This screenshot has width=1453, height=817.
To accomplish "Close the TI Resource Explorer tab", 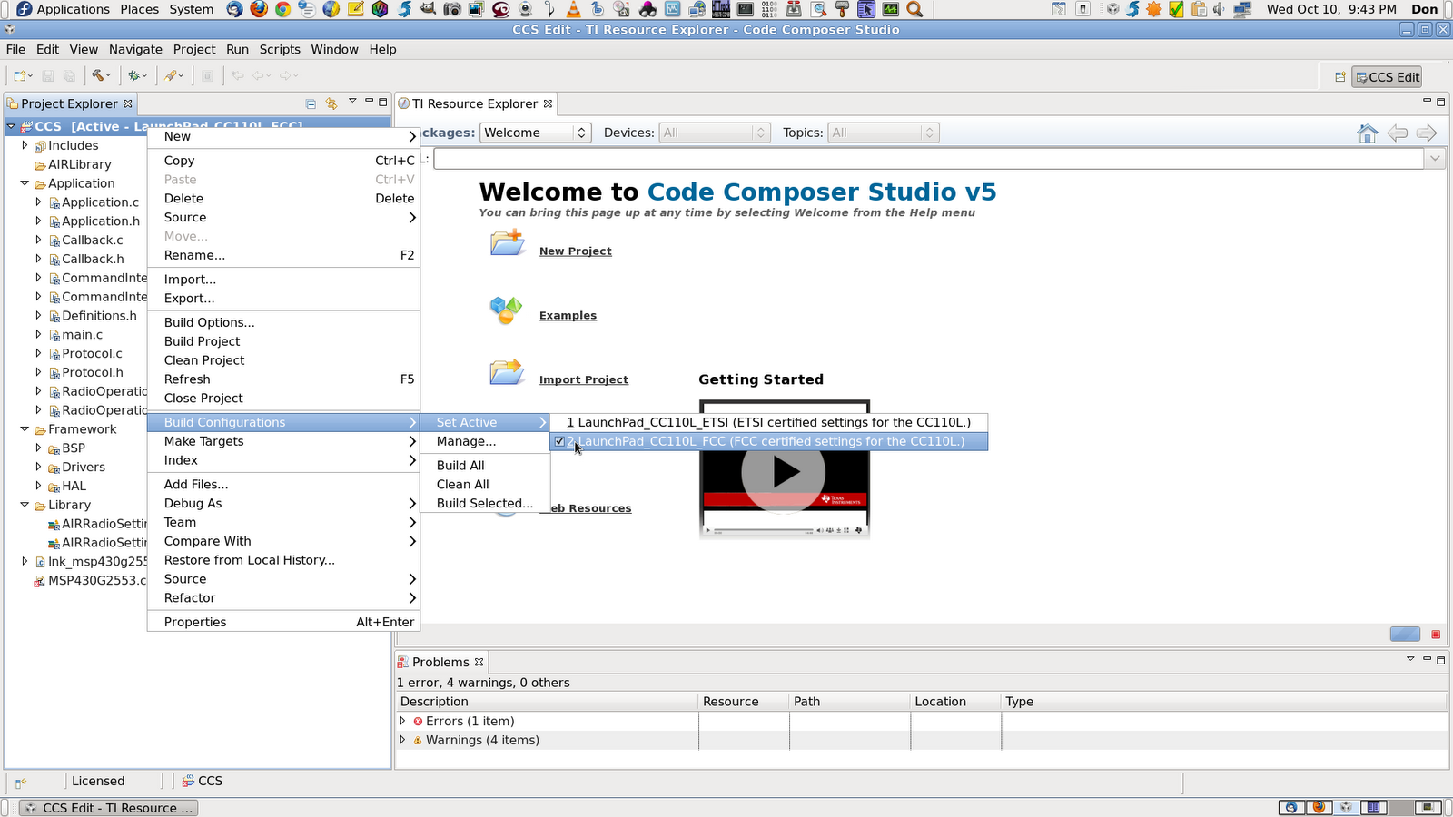I will [548, 103].
